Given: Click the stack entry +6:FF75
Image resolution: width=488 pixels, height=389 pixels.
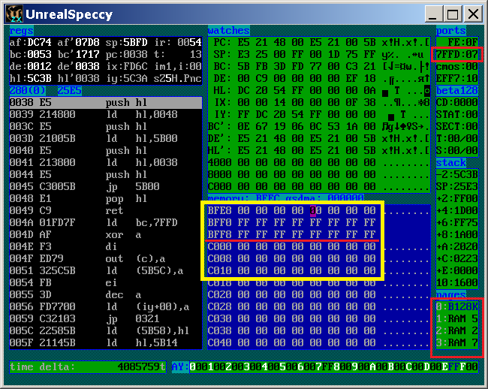Looking at the screenshot, I should coord(456,222).
